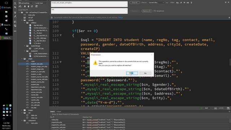Collapse the studentCV folder
The height and width of the screenshot is (130, 231).
[x=25, y=51]
